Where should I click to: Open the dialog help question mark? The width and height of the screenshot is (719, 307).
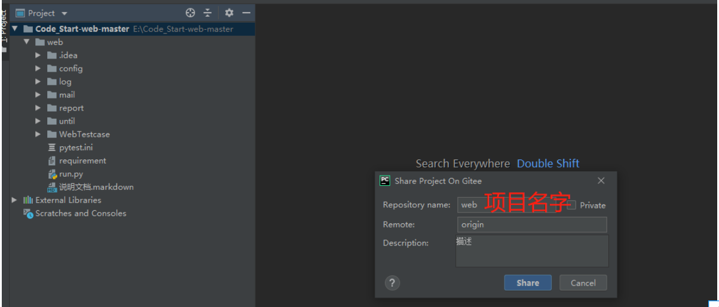(392, 283)
